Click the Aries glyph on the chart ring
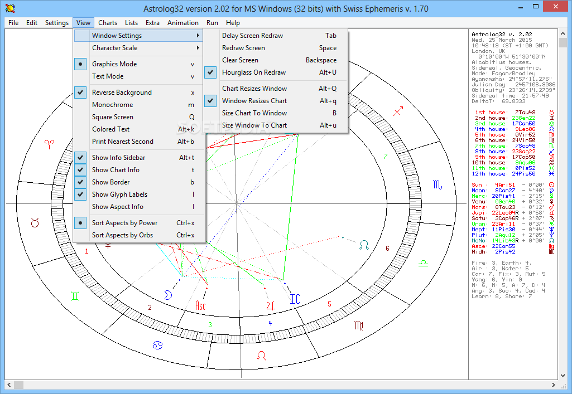The width and height of the screenshot is (572, 394). [49, 144]
